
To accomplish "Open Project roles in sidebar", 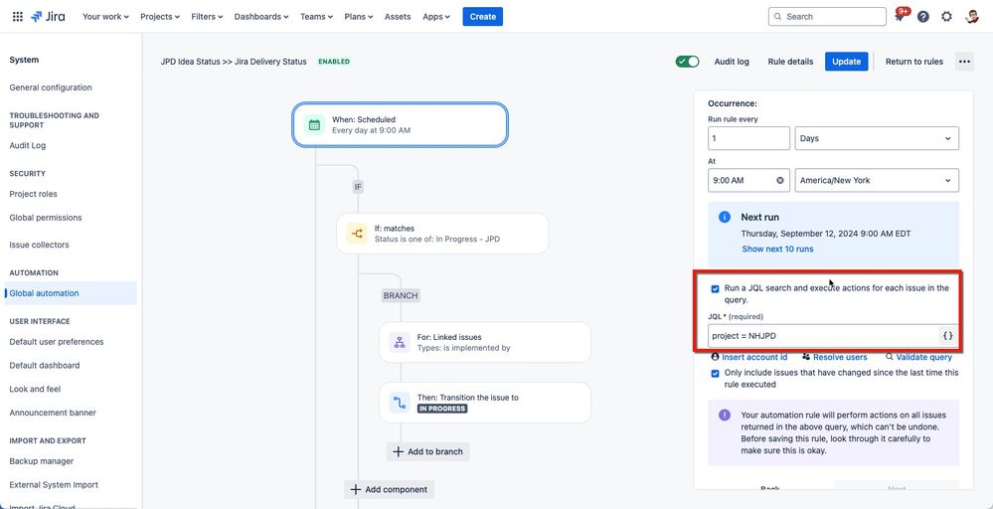I will pos(33,194).
